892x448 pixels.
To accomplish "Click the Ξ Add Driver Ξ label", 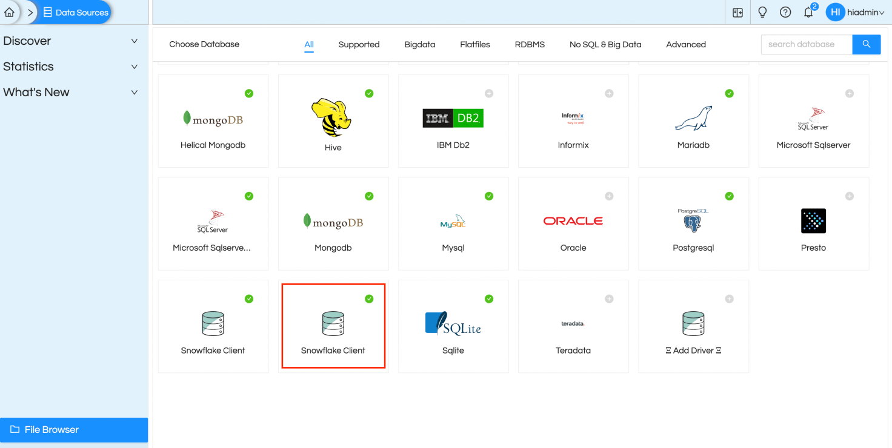I will point(693,351).
